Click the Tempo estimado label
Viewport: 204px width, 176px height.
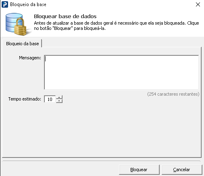coord(25,99)
